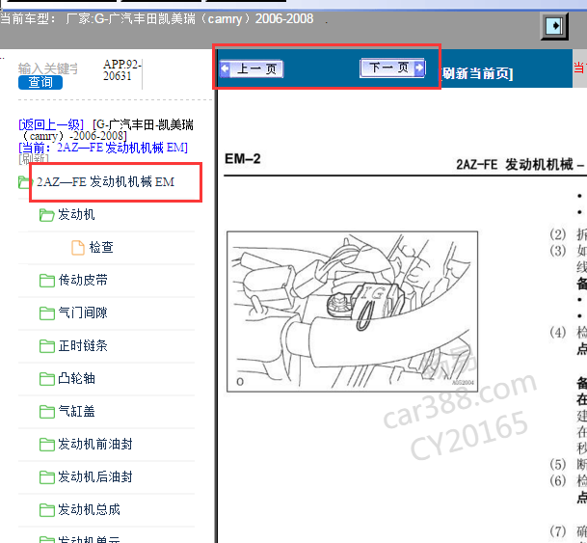Click the 上一页 previous page button
The width and height of the screenshot is (587, 543).
(x=252, y=68)
